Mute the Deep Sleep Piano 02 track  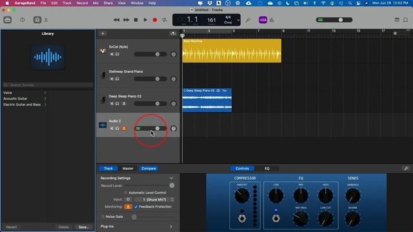(112, 104)
